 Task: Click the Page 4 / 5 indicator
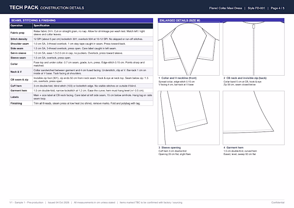[x=278, y=8]
